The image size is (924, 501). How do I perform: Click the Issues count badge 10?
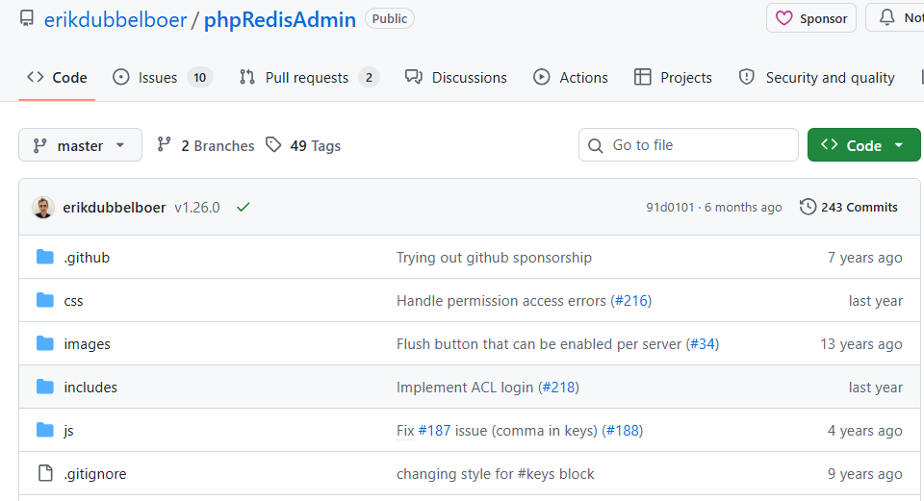[x=200, y=78]
